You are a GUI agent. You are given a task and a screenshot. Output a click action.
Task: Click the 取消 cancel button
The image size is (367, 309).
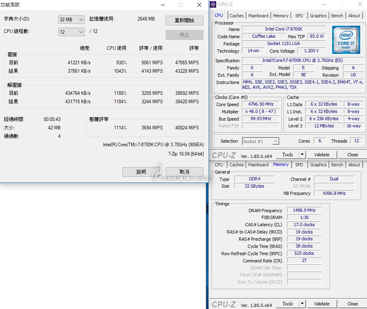185,172
